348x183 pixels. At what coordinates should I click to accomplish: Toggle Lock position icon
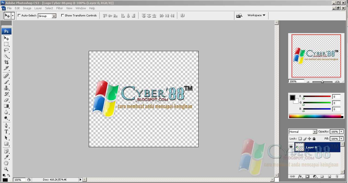click(309, 139)
